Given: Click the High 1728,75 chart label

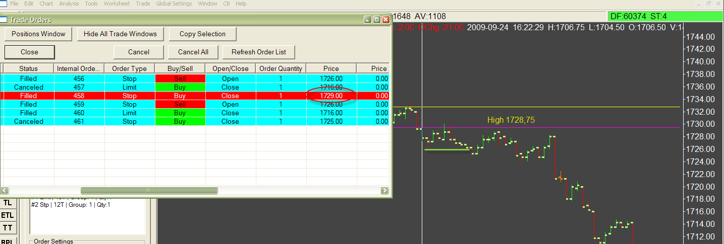Looking at the screenshot, I should [511, 120].
